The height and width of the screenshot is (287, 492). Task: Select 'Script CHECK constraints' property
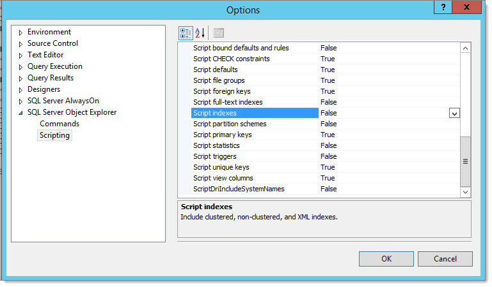(x=231, y=59)
